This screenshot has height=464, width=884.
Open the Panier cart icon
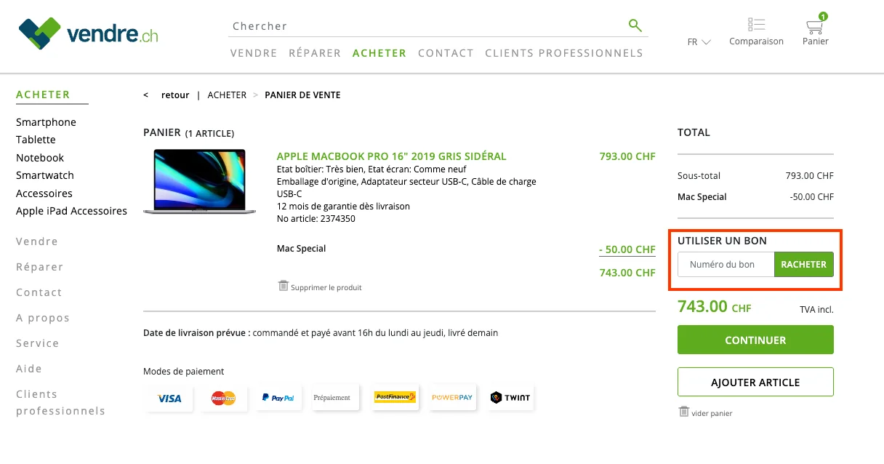click(x=814, y=26)
